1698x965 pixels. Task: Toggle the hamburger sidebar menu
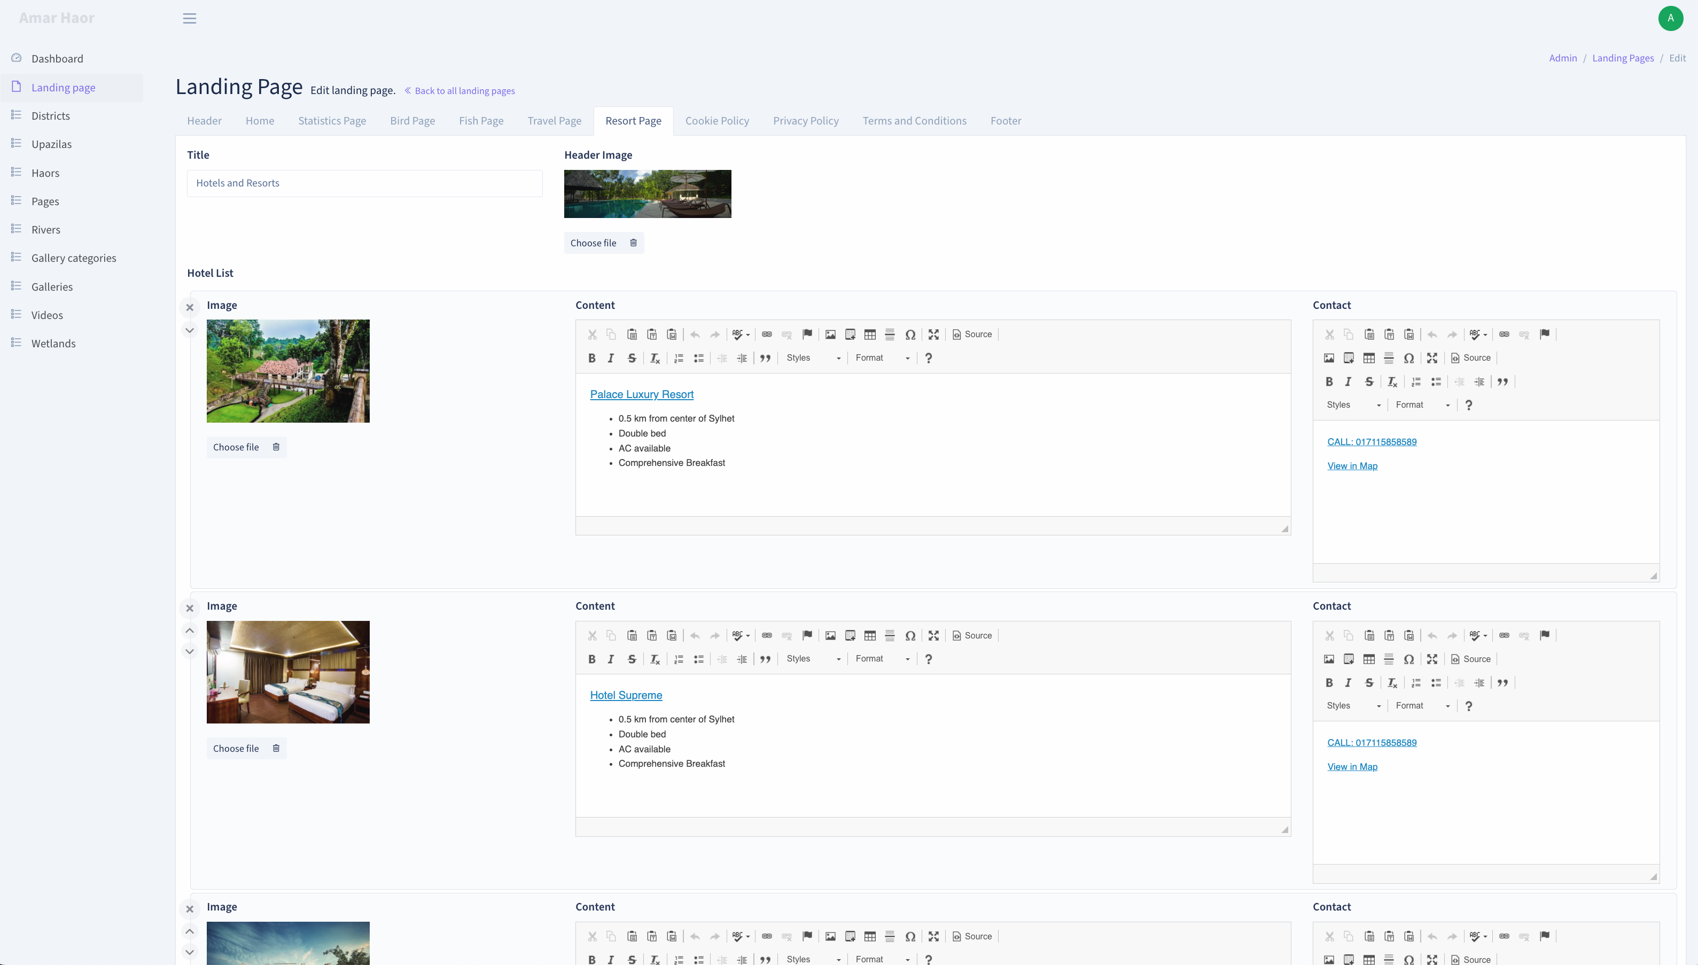click(x=190, y=19)
